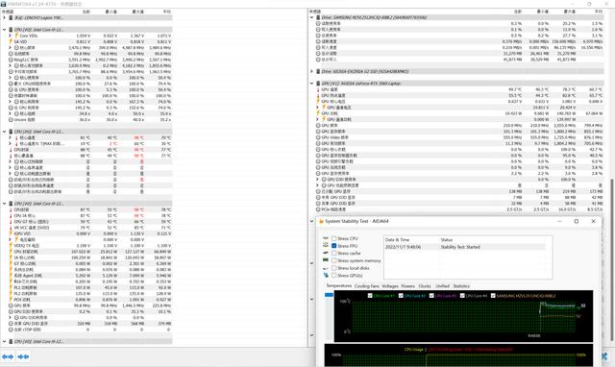615x367 pixels.
Task: Click the PL2 power limit bolt icon
Action: coord(11,293)
